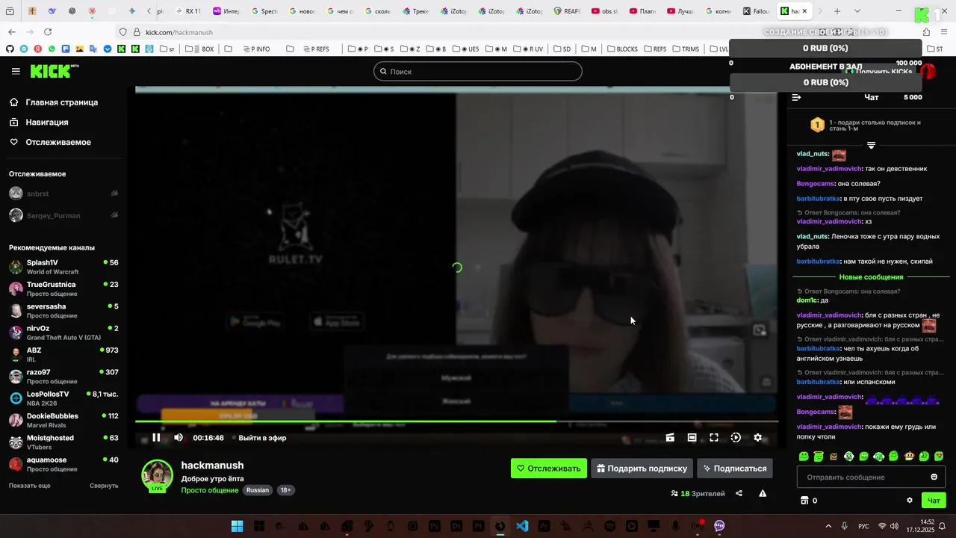Open recommended channel LosPollosTV
956x538 pixels.
(x=63, y=398)
